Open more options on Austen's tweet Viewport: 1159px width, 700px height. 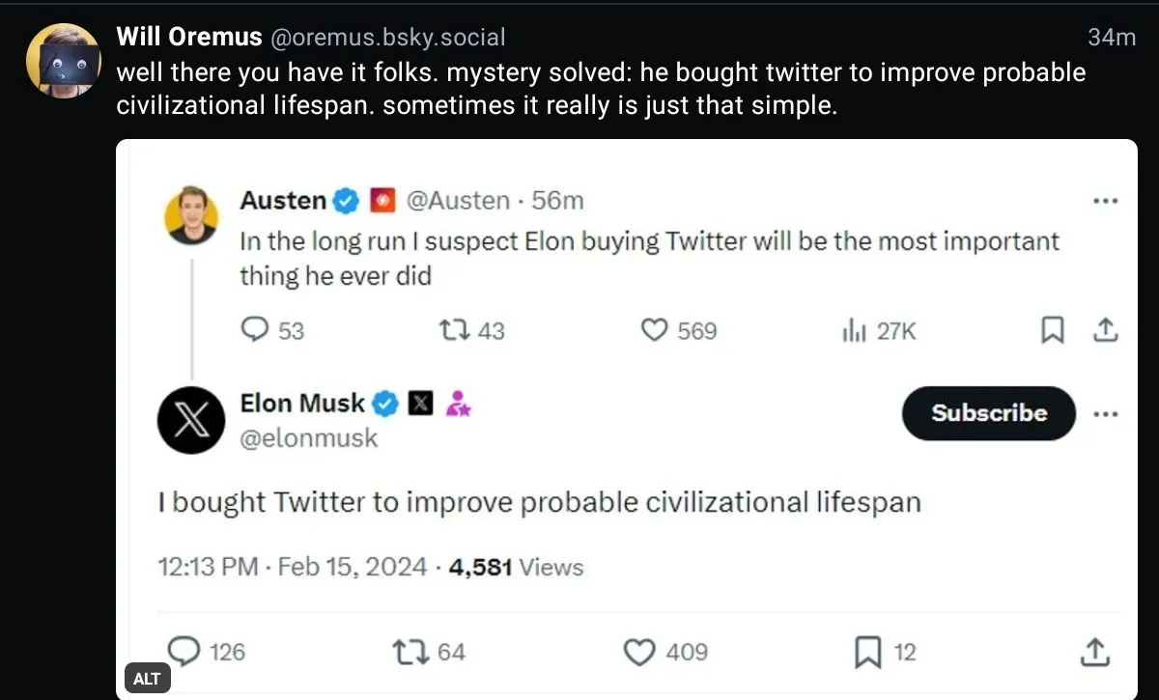[1105, 201]
